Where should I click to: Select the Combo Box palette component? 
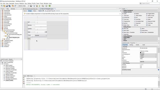(125, 17)
